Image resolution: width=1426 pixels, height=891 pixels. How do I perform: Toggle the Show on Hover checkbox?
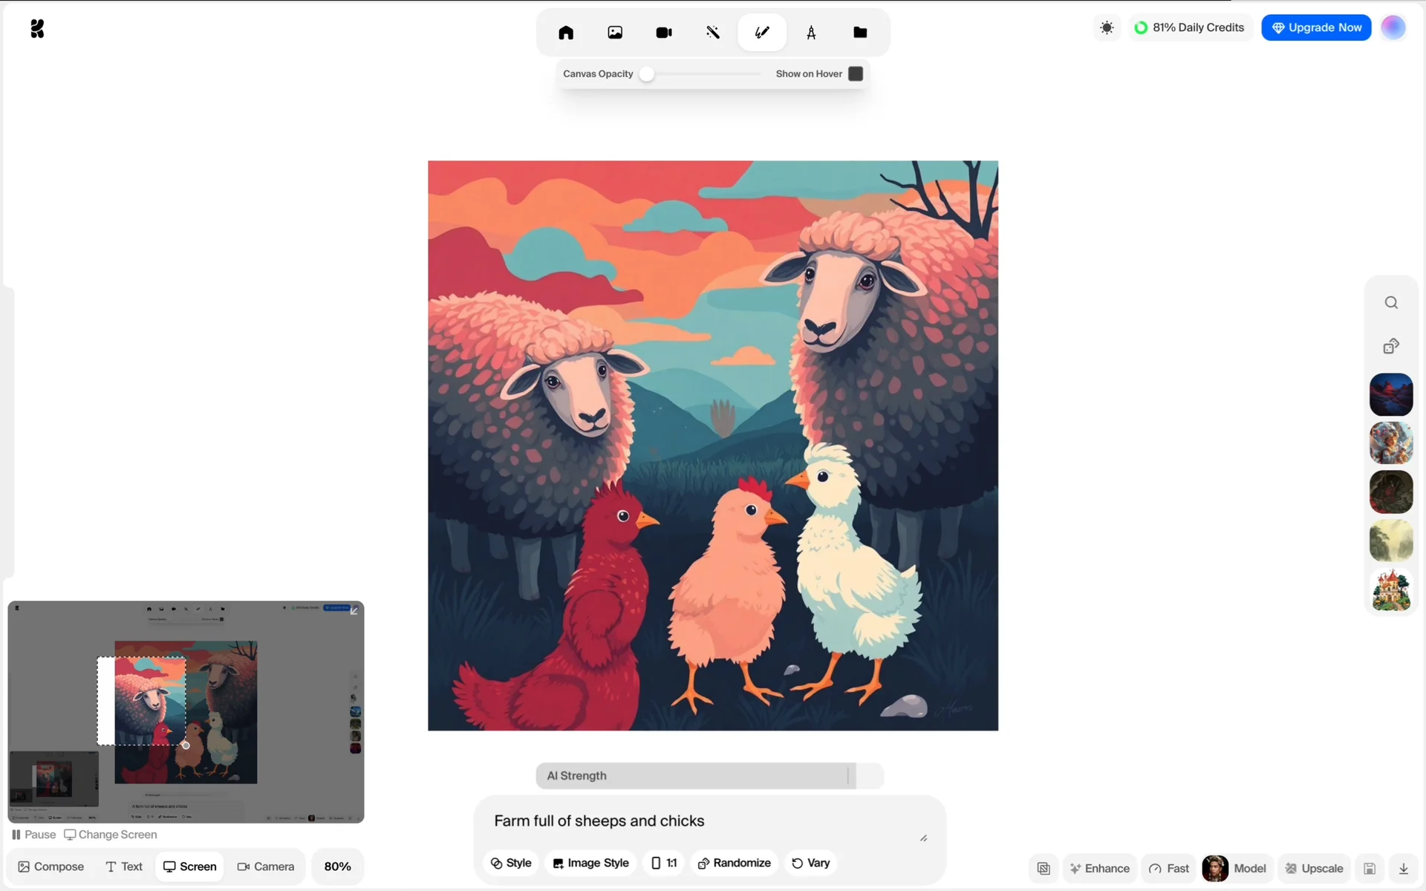856,74
